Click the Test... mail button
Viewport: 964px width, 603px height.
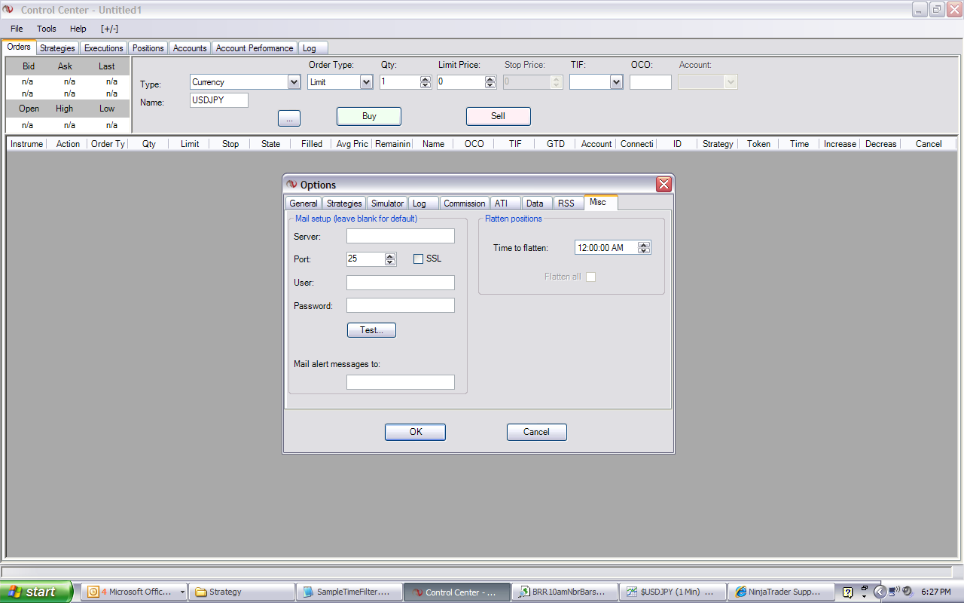point(371,330)
